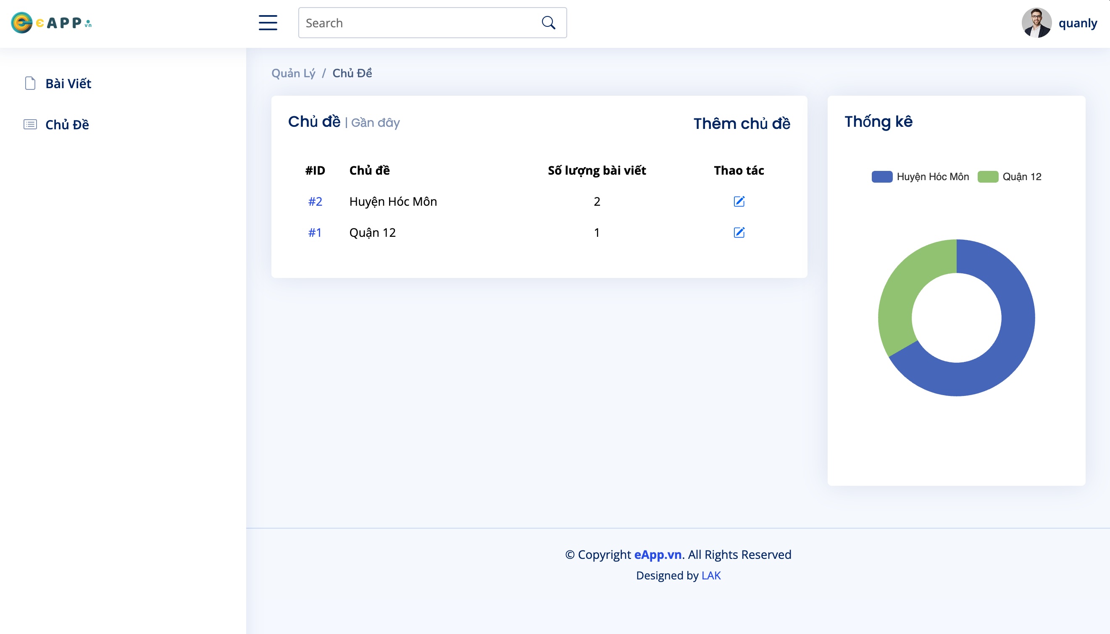Click the Huyện Hóc Môn table cell

click(x=393, y=202)
